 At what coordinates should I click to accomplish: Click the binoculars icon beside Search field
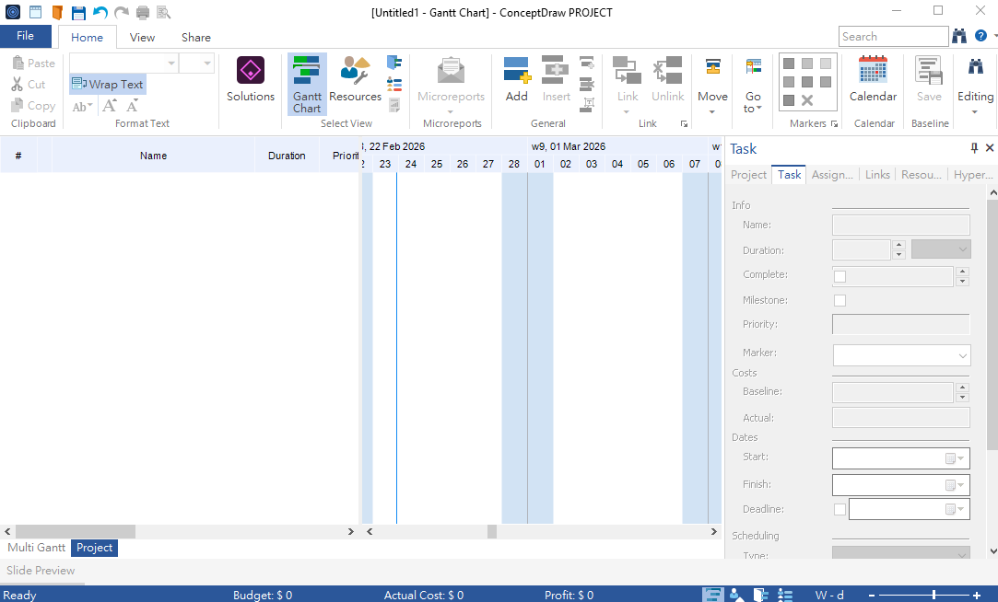pos(959,36)
